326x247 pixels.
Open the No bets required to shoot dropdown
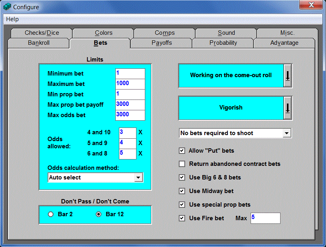[286, 133]
